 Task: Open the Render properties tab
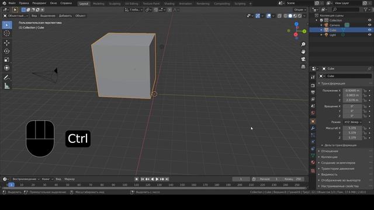point(313,86)
